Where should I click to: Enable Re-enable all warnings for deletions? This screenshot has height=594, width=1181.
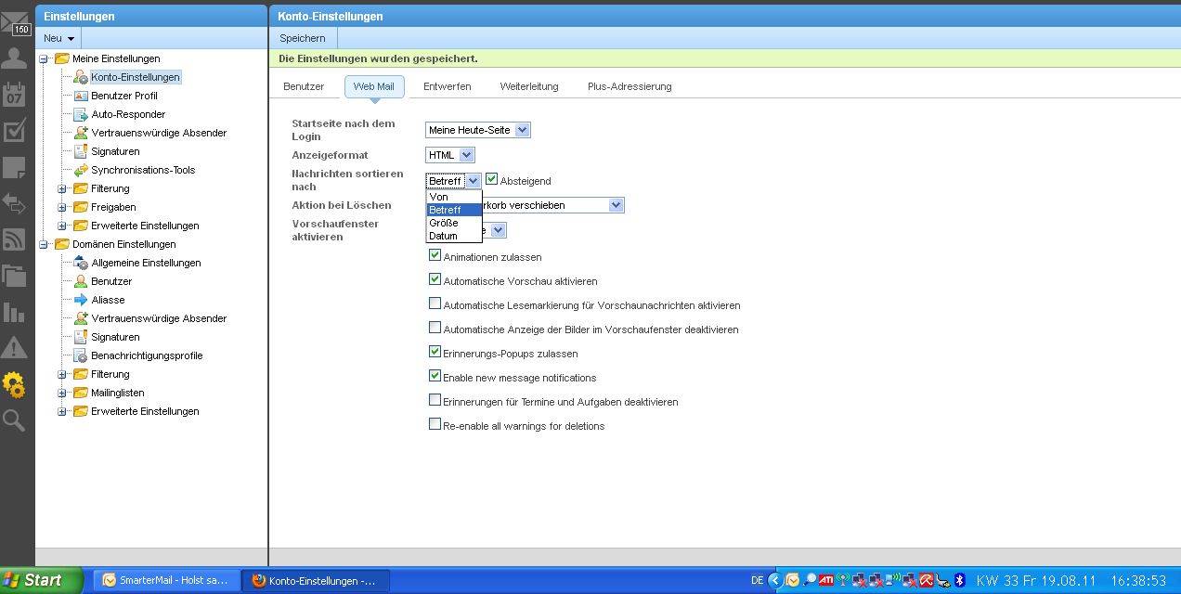pyautogui.click(x=435, y=425)
